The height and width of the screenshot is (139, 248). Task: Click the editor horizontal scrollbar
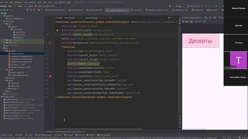point(99,129)
